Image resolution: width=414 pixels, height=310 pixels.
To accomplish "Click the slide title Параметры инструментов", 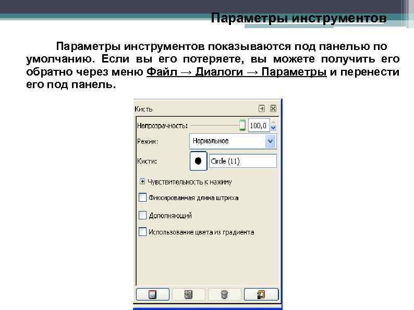I will click(299, 18).
